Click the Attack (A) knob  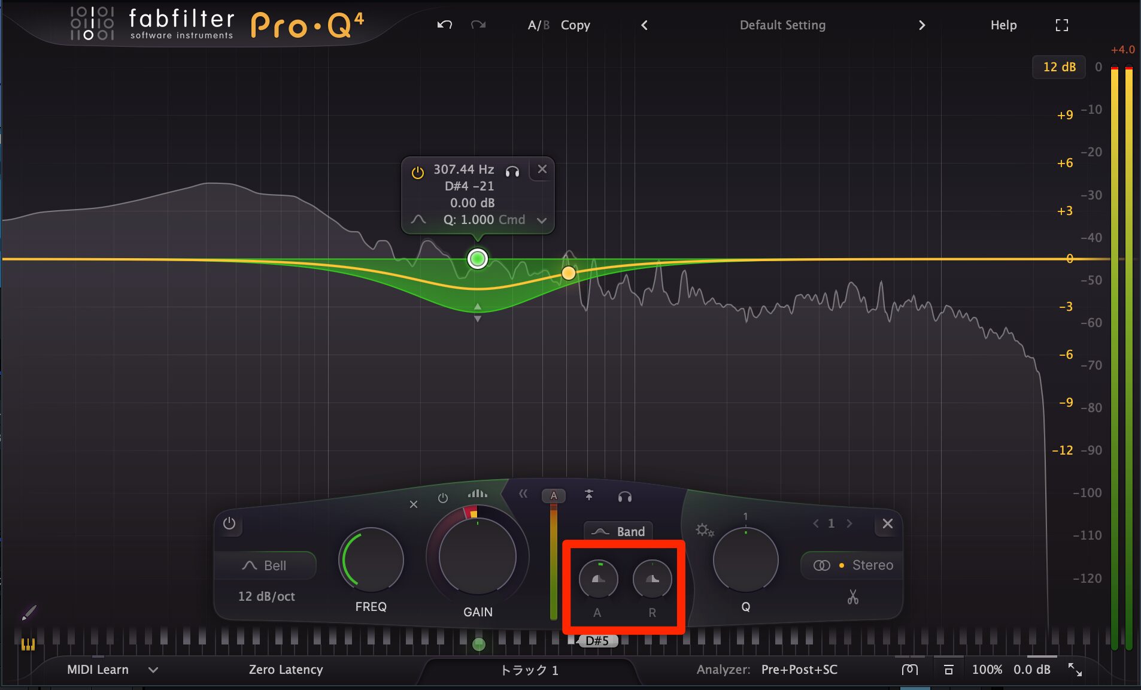coord(598,579)
